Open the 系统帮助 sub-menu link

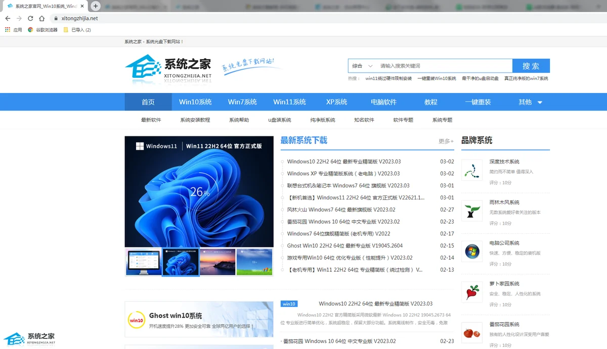pos(239,120)
